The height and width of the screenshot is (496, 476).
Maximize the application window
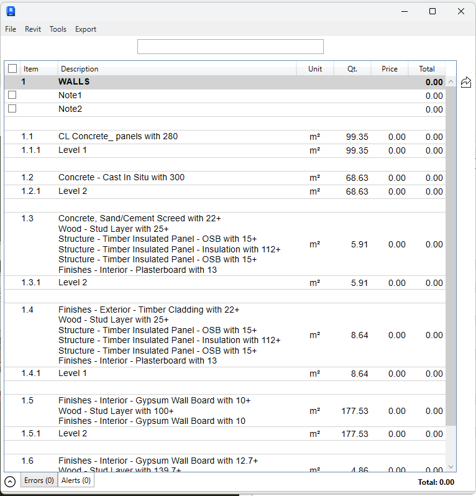point(433,11)
